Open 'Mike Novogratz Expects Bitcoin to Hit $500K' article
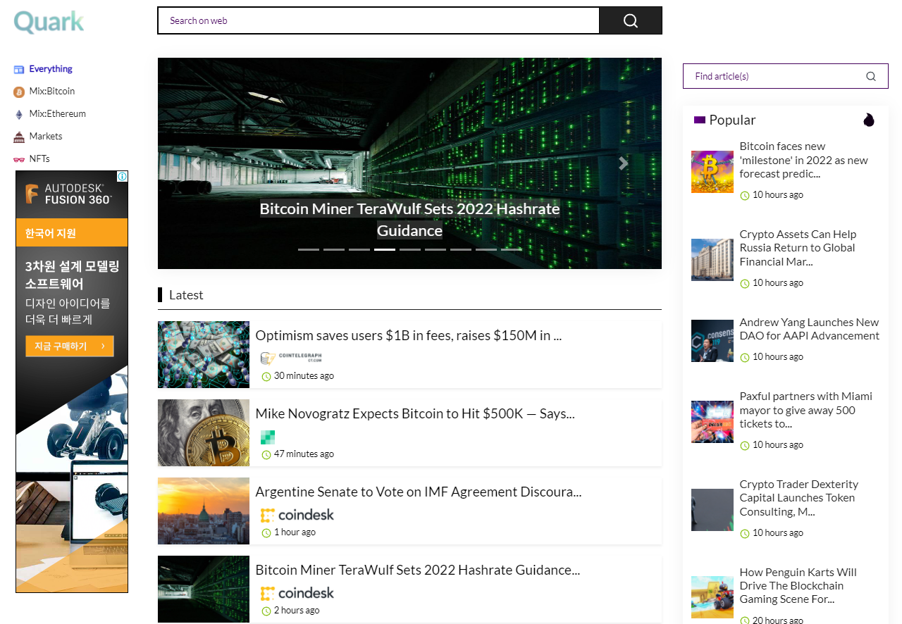The height and width of the screenshot is (624, 902). (x=415, y=414)
